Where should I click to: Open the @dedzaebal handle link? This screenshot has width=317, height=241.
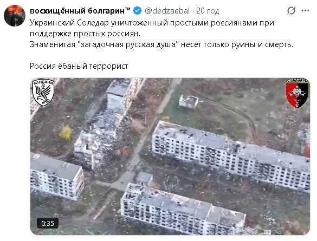point(167,11)
